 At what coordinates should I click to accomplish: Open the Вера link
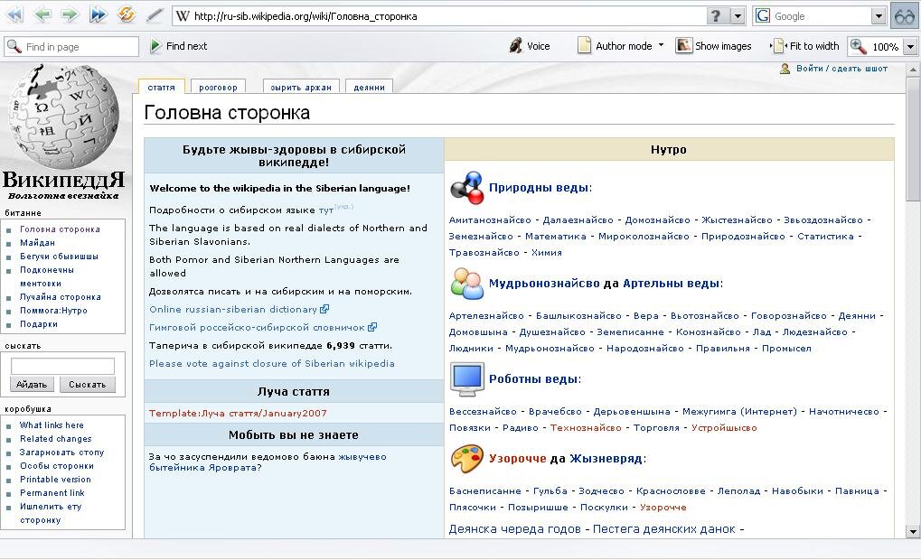point(646,316)
